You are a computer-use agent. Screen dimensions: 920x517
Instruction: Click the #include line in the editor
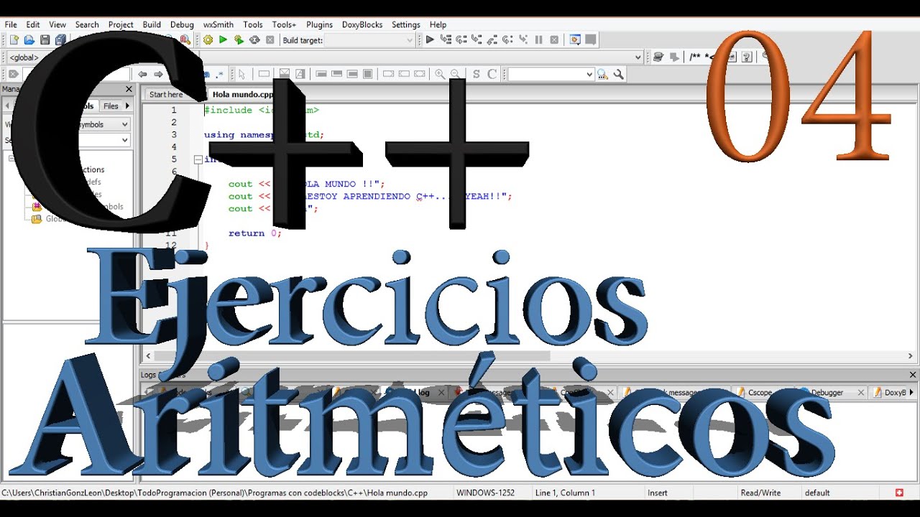coord(262,111)
